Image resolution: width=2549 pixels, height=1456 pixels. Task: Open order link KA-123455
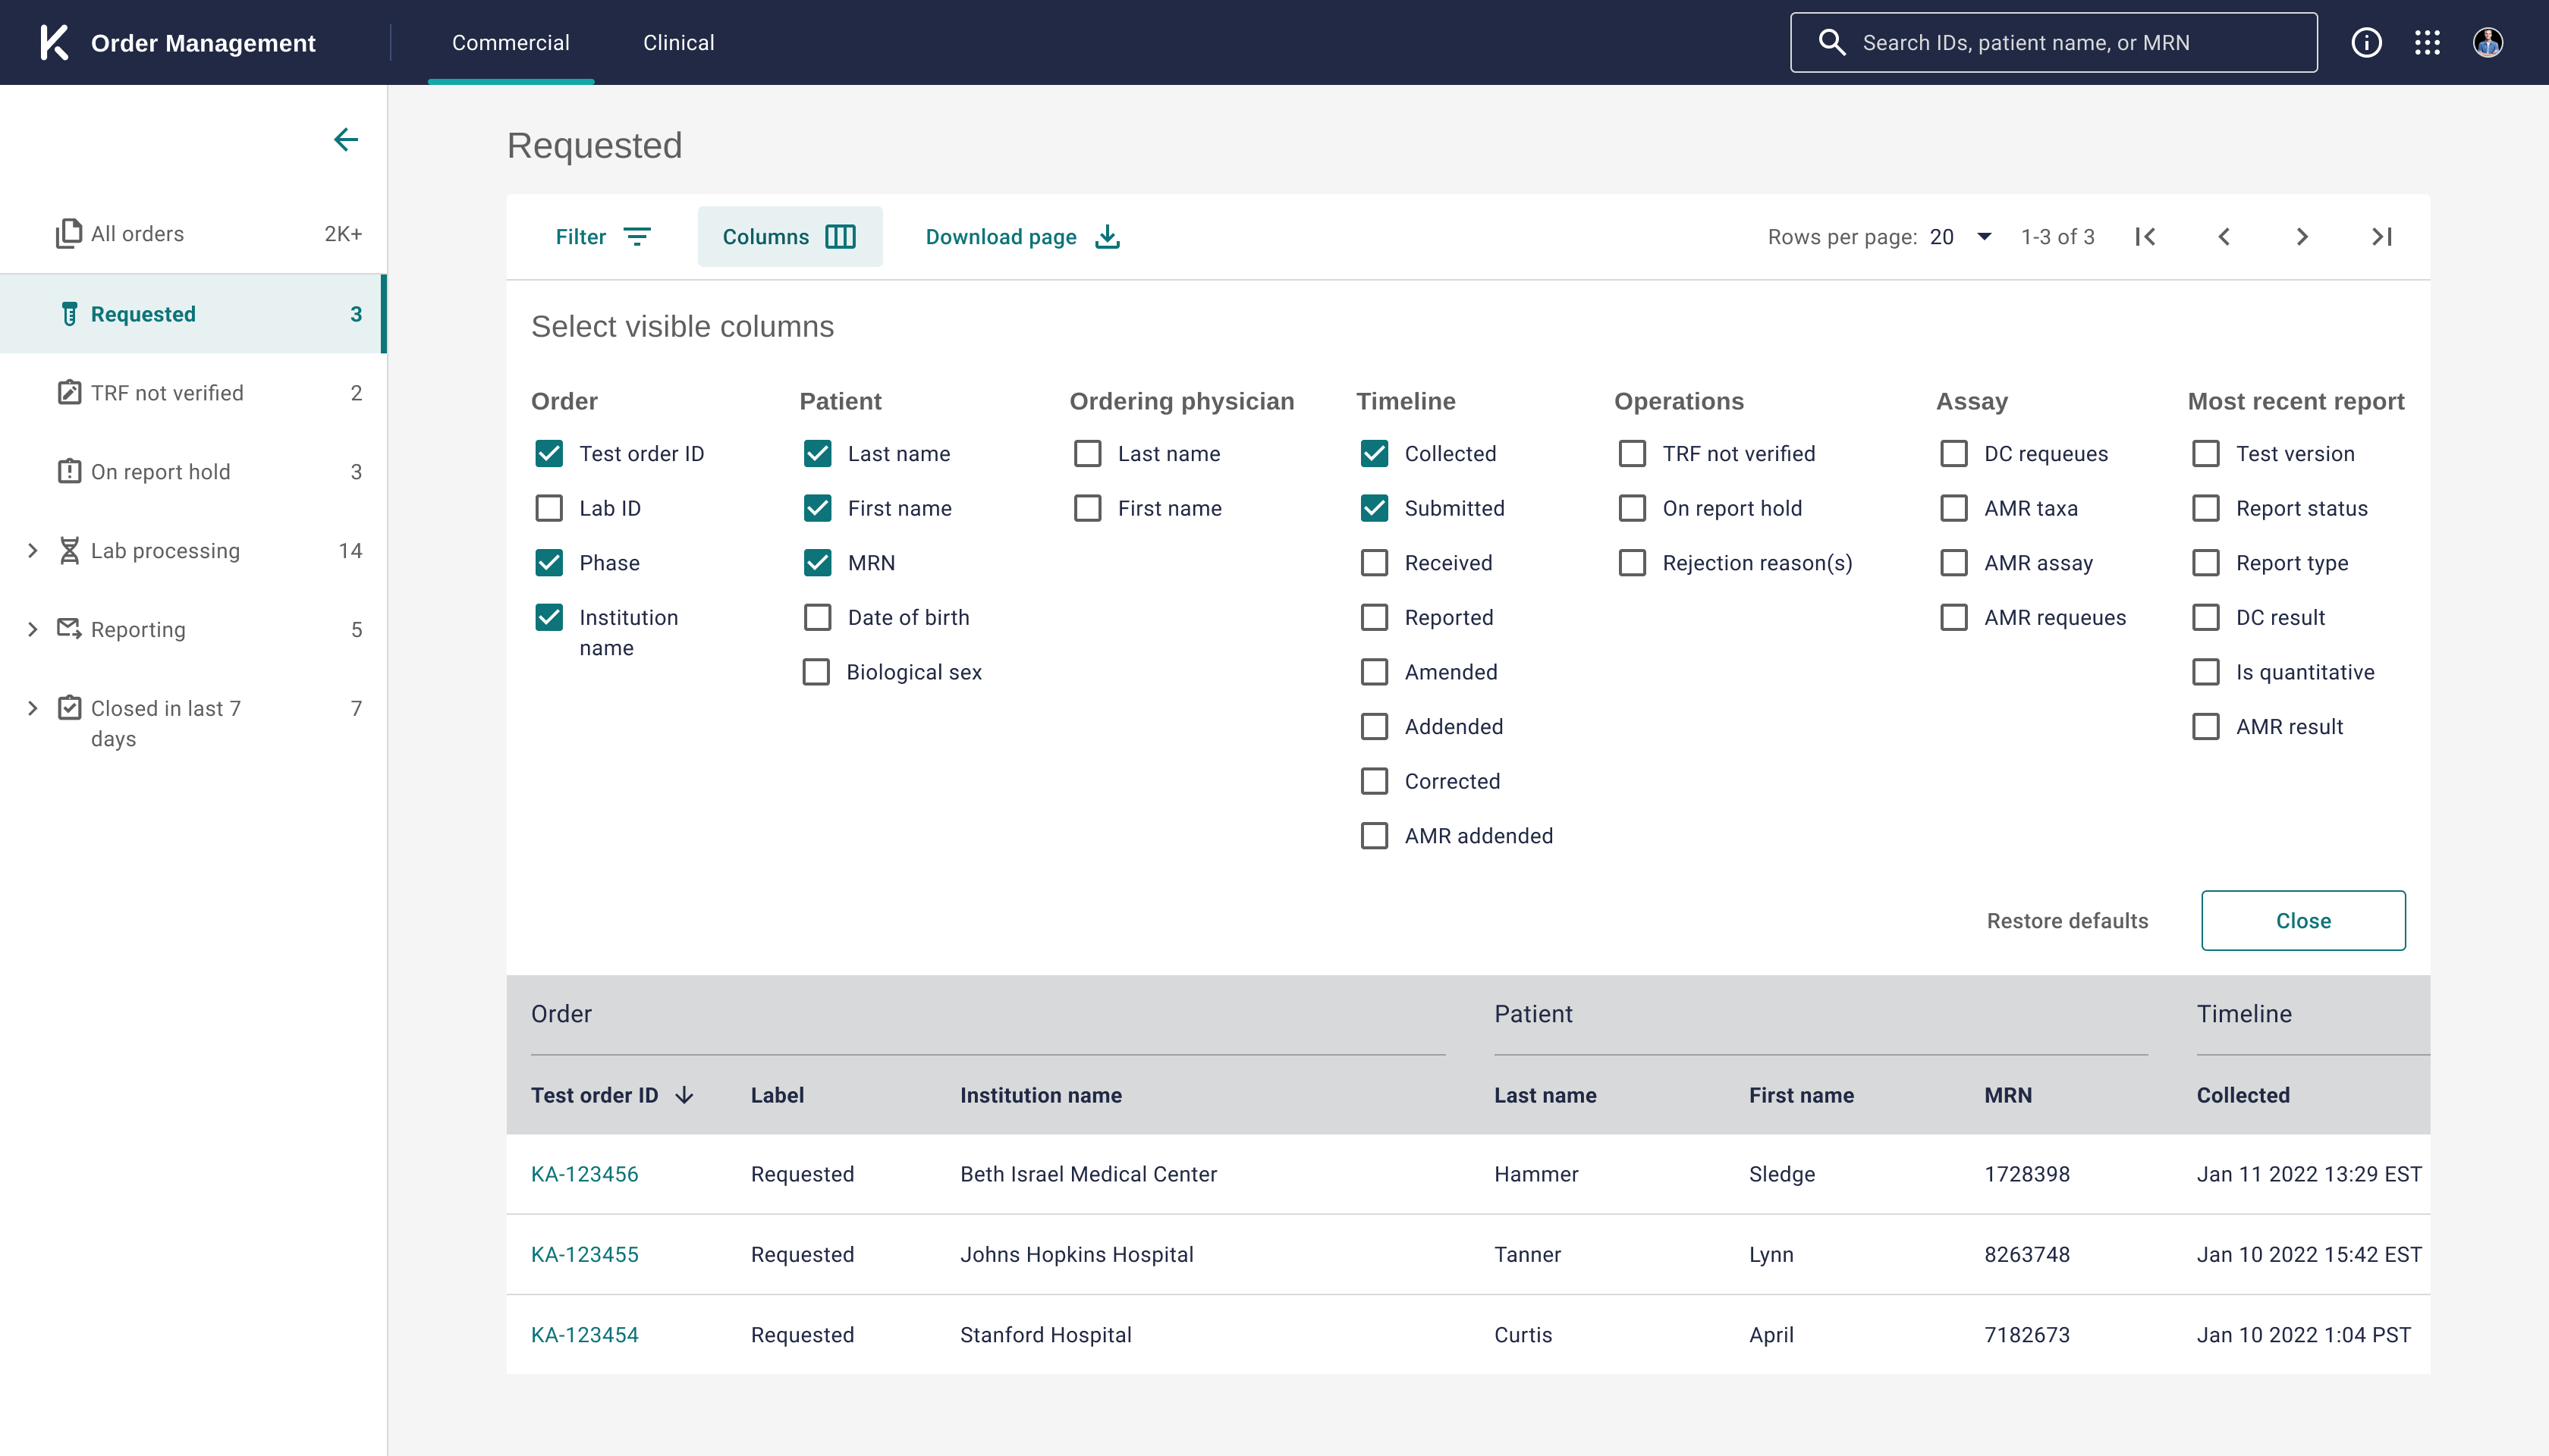click(584, 1254)
